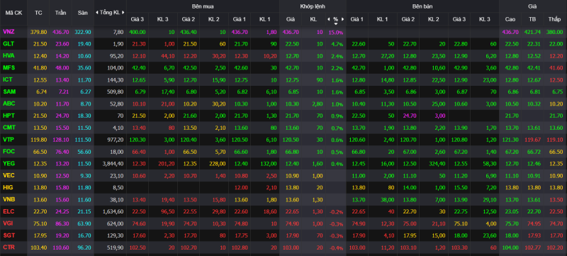Click the TB price column header
The width and height of the screenshot is (567, 256).
coord(531,19)
